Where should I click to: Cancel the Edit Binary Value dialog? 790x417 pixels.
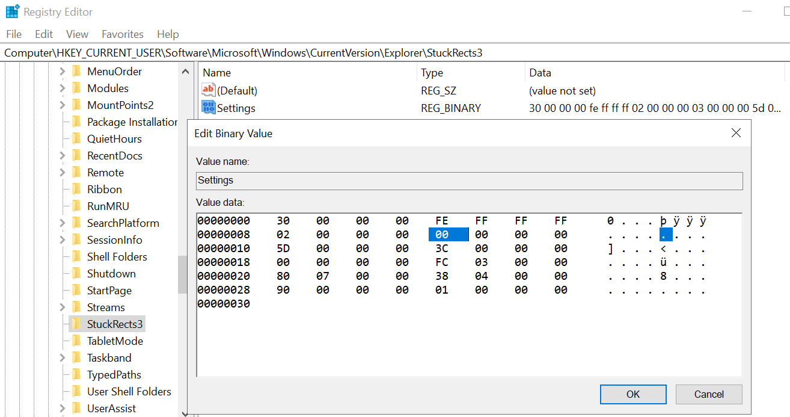709,394
